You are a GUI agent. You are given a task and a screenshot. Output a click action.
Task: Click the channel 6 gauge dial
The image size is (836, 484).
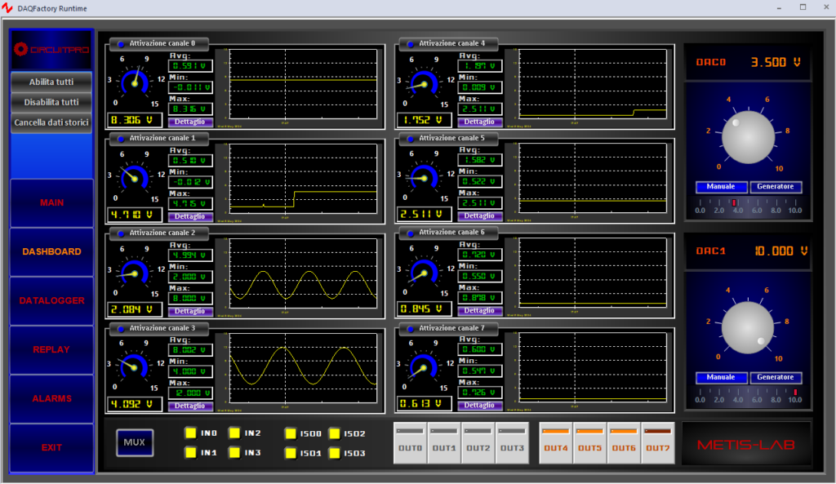[x=424, y=273]
